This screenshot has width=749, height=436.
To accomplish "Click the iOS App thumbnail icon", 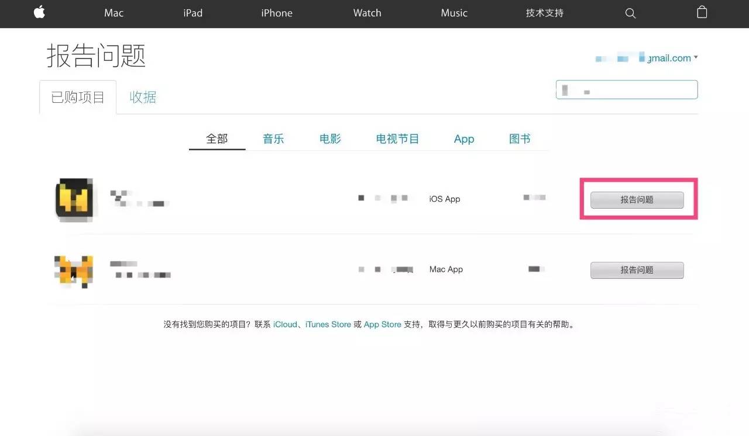I will point(74,199).
